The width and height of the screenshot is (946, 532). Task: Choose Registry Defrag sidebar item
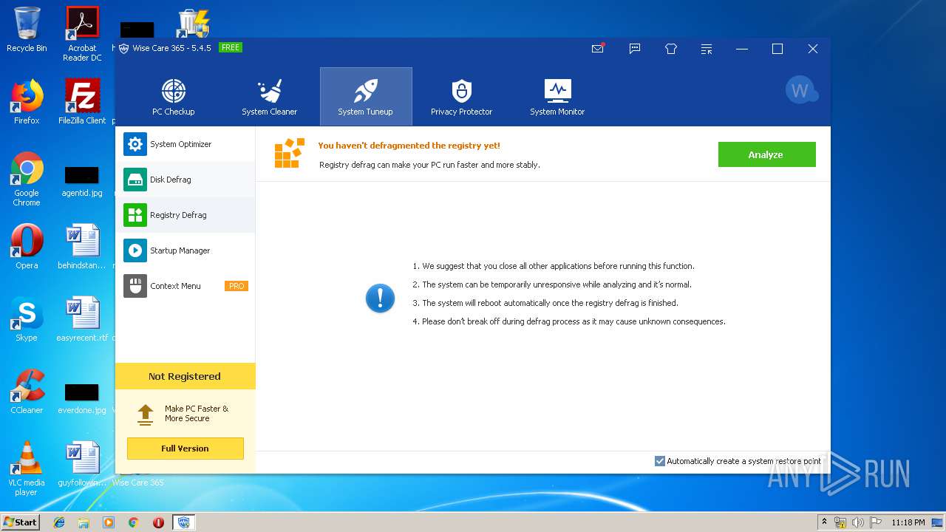[x=186, y=215]
